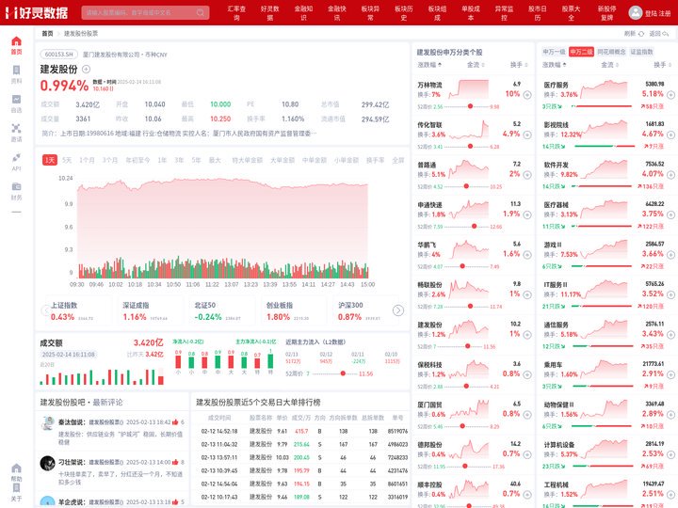The image size is (678, 508).
Task: Select the 3个月 chart range
Action: [110, 160]
